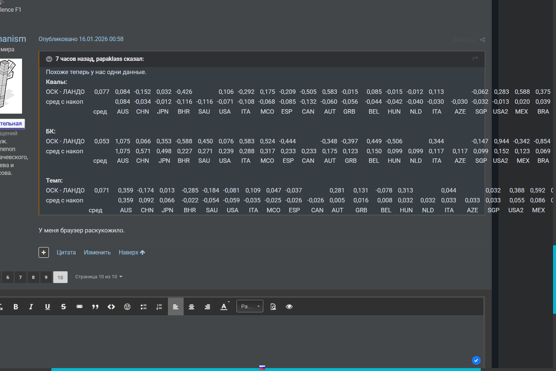The height and width of the screenshot is (371, 556).
Task: Insert a code block
Action: [111, 307]
